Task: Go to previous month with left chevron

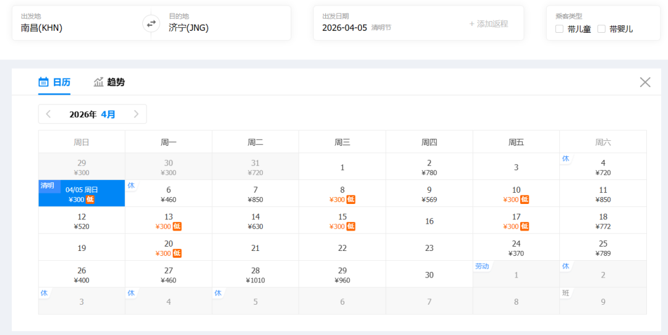Action: 49,114
